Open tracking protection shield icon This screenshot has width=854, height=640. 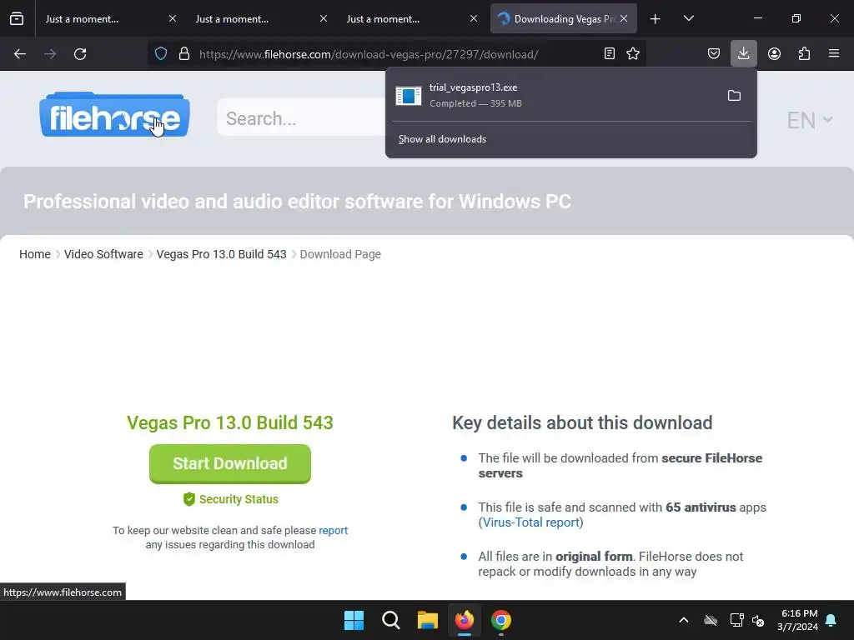point(161,54)
